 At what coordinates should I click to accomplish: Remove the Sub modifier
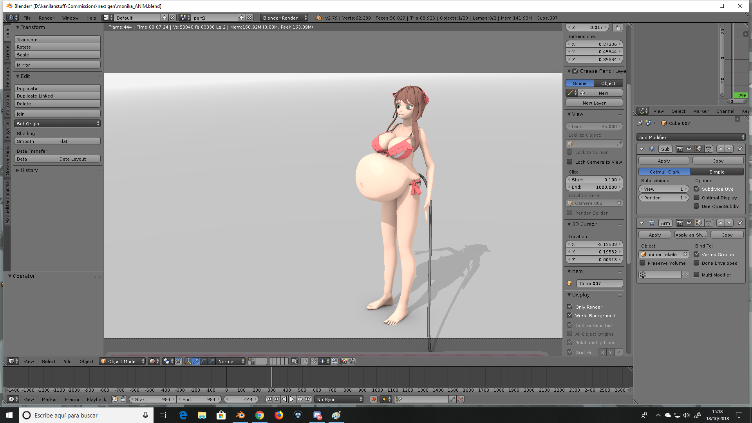click(x=740, y=149)
